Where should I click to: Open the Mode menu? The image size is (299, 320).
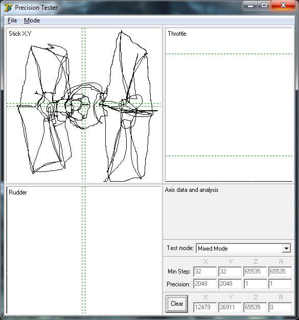click(32, 20)
